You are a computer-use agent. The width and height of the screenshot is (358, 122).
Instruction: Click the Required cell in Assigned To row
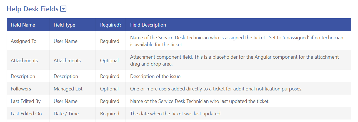click(110, 41)
